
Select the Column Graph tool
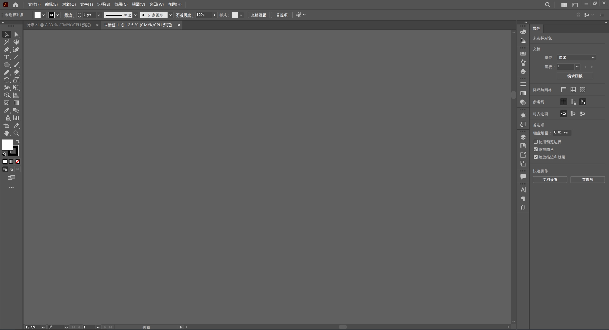point(17,118)
